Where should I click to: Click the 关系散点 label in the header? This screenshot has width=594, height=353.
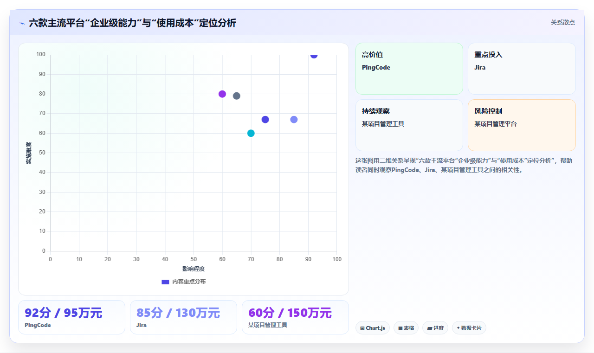[563, 22]
